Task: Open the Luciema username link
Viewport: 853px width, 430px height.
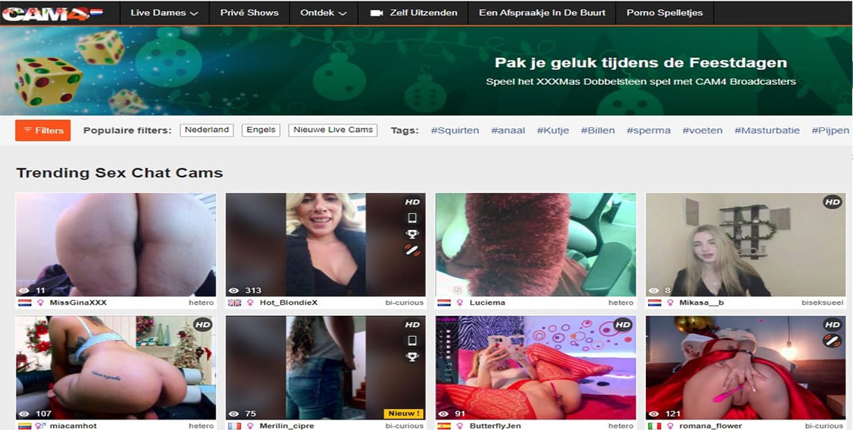Action: (x=487, y=303)
